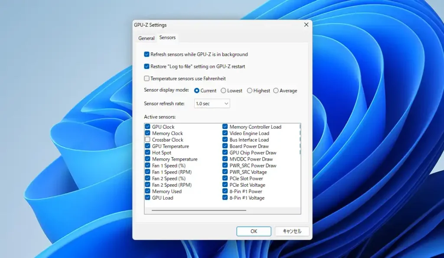Click the キャンセル cancel button
This screenshot has height=258, width=444.
(x=292, y=231)
